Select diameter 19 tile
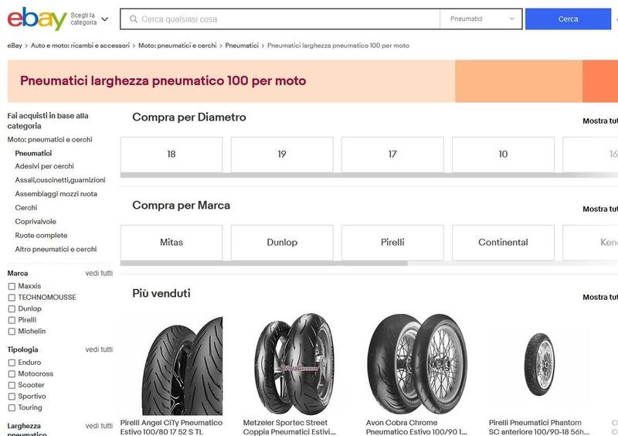Screen dimensions: 618x436 pyautogui.click(x=282, y=155)
